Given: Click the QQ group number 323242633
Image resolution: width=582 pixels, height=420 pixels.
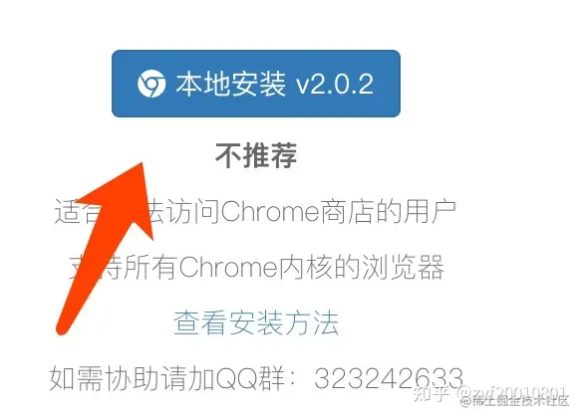Looking at the screenshot, I should [x=389, y=378].
